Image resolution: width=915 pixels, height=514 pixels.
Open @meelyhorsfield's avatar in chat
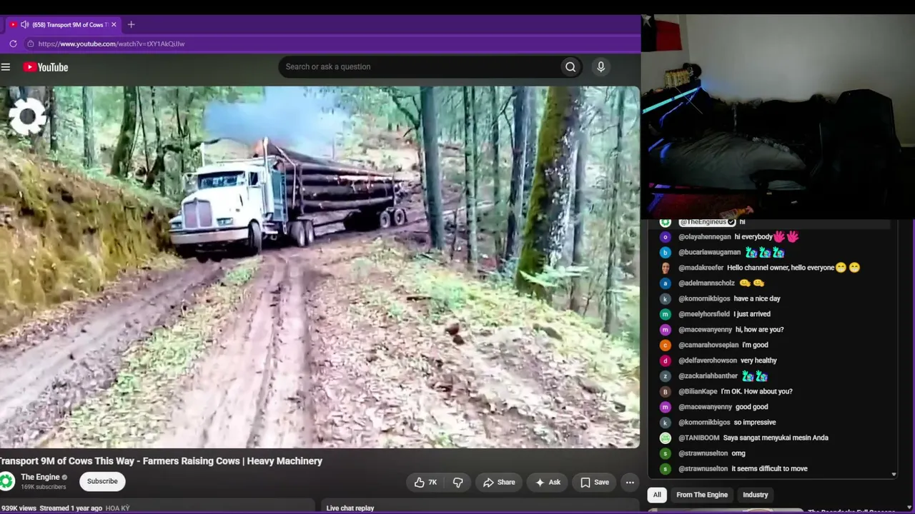[666, 314]
